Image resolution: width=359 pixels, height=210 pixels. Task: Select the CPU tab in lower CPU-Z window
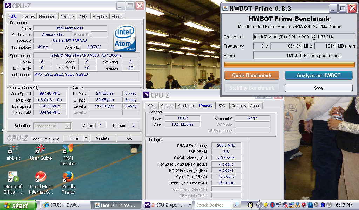coord(151,106)
